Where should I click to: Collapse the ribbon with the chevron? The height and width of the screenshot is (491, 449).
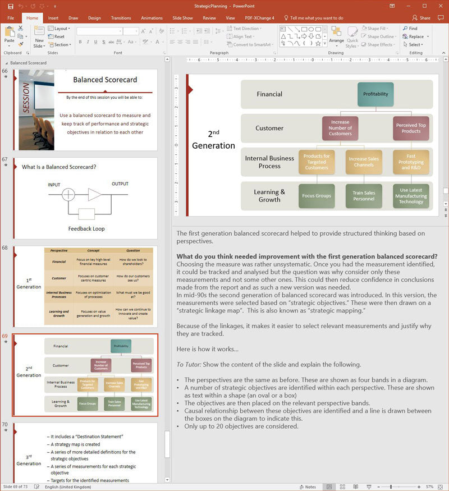pyautogui.click(x=444, y=53)
